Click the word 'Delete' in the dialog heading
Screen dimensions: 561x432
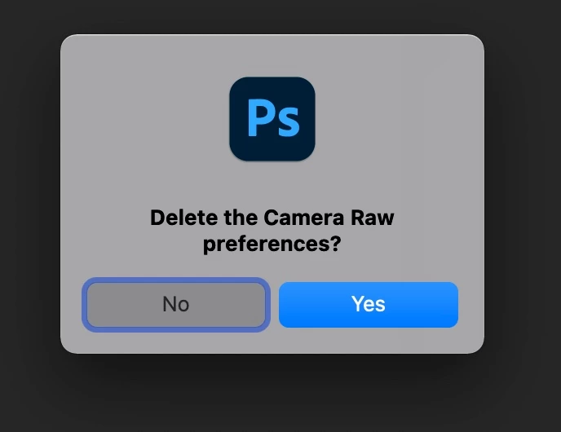click(184, 218)
